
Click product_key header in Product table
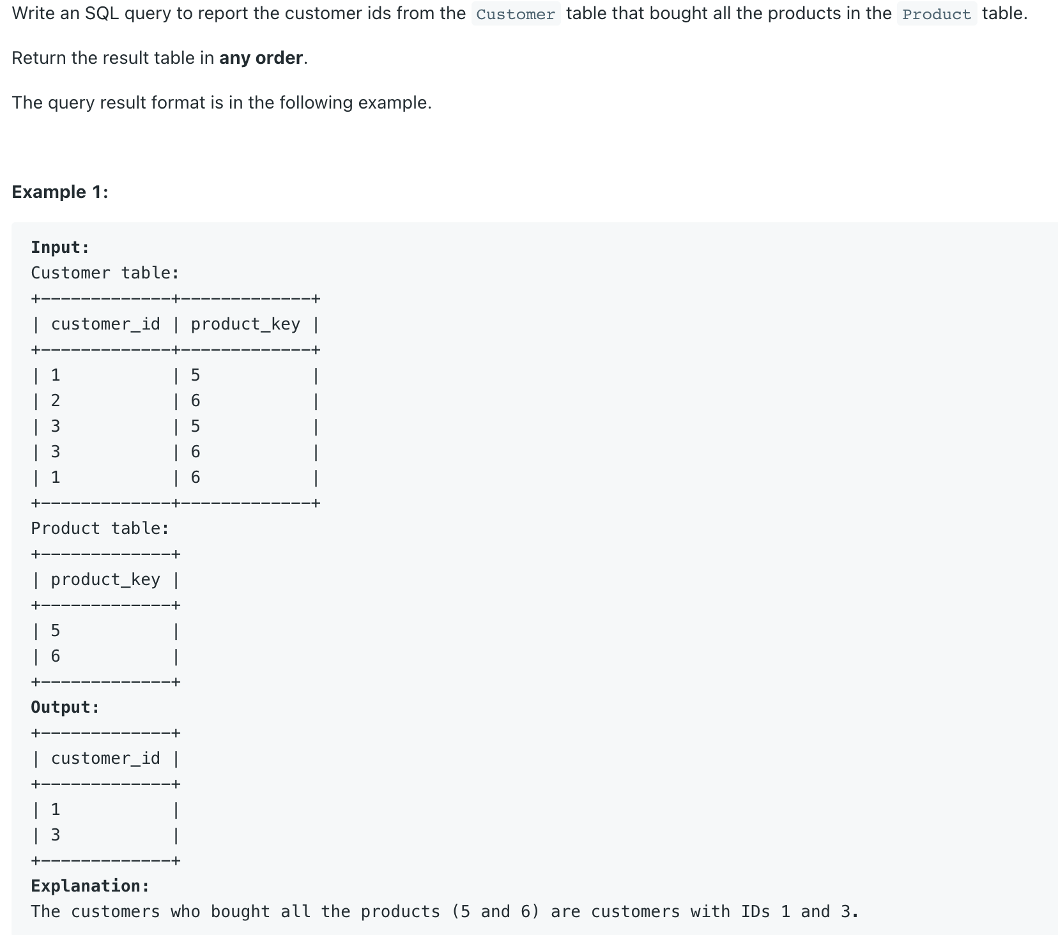[x=105, y=579]
